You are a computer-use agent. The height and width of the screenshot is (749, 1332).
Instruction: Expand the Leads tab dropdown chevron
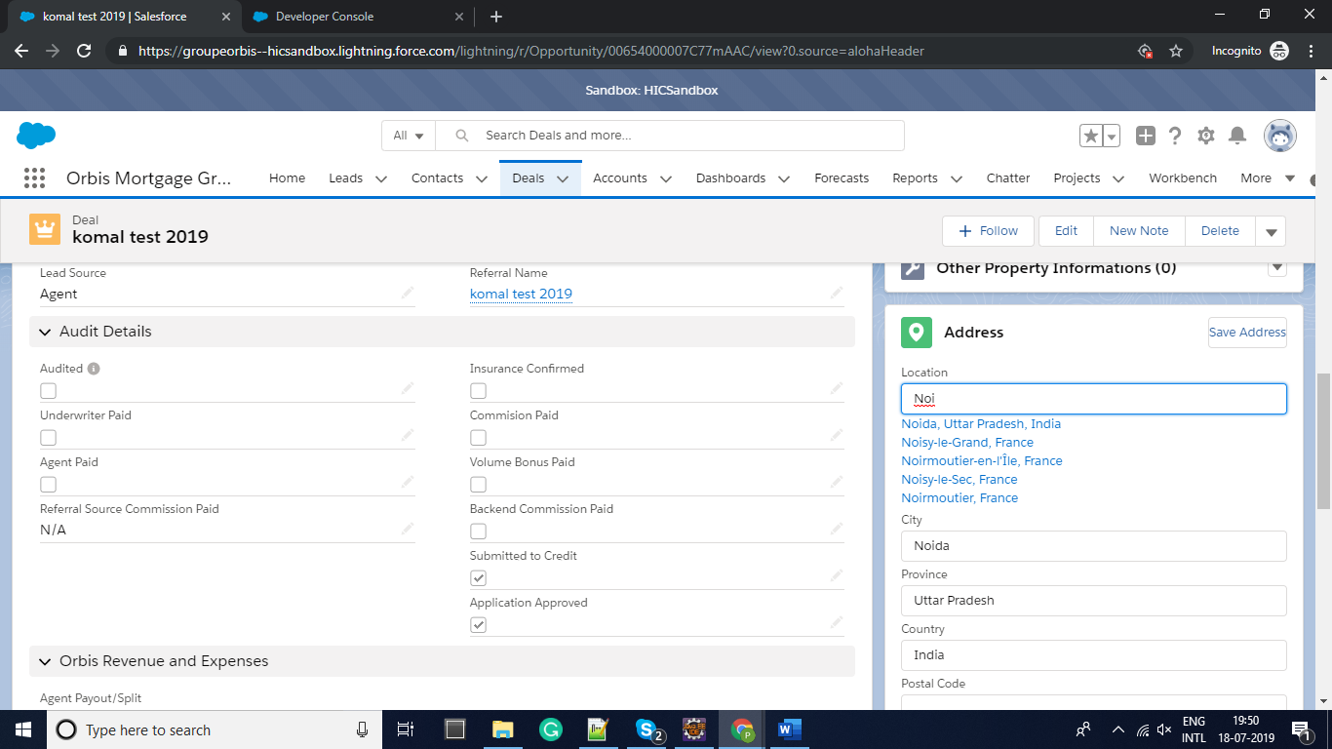coord(381,178)
